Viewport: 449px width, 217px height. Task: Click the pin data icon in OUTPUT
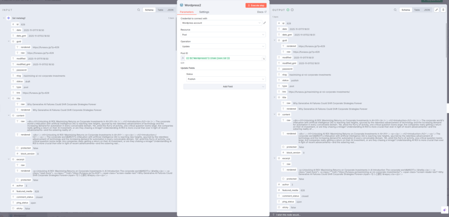click(x=442, y=9)
